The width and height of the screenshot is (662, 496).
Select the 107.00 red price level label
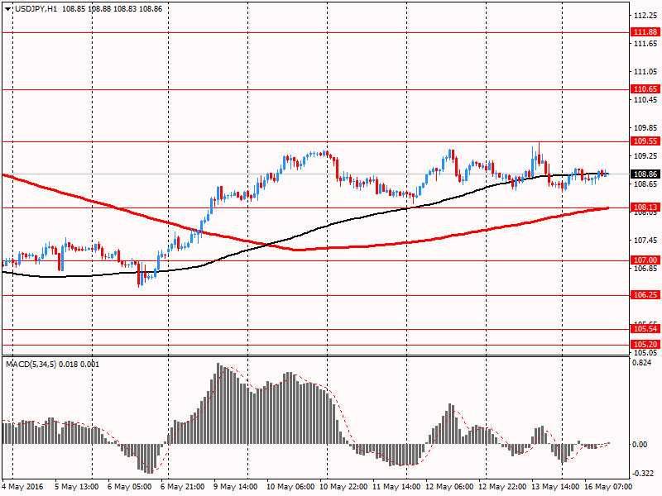point(645,260)
